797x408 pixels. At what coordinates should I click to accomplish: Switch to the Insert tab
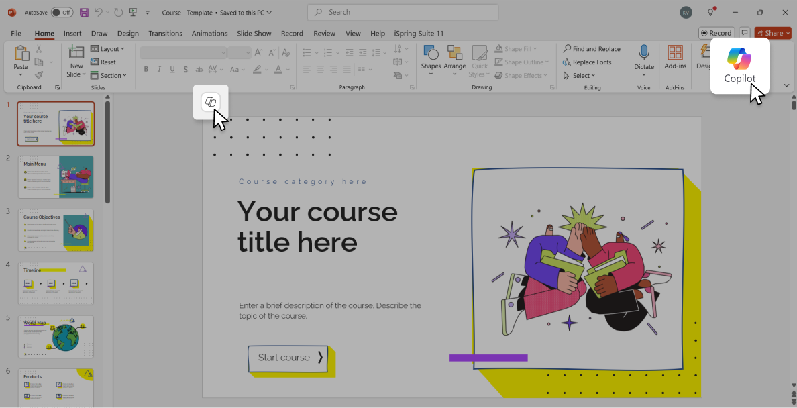click(72, 33)
